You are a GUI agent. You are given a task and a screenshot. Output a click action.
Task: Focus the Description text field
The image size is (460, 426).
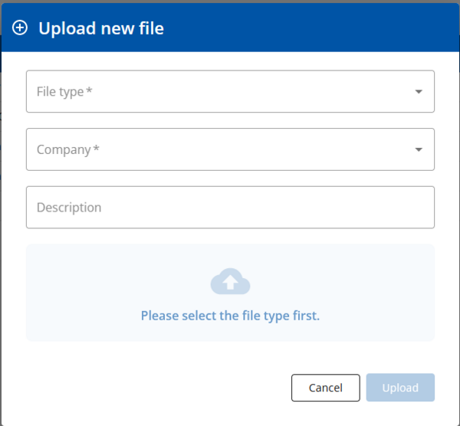(230, 208)
